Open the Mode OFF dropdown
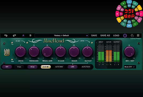Viewport: 143px width, 97px height. coord(130,67)
